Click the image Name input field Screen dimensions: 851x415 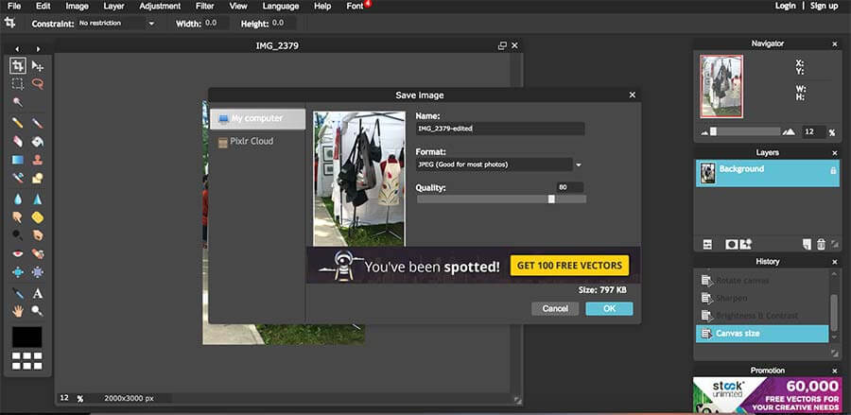click(500, 129)
